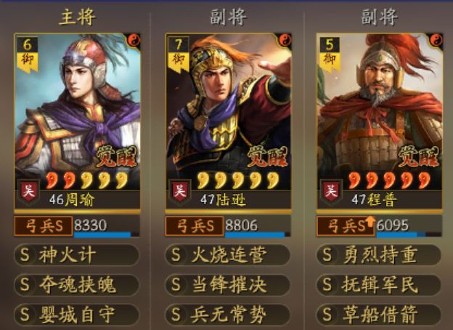
Task: Click the yin-yang icon on 周瑜's card
Action: (x=134, y=40)
